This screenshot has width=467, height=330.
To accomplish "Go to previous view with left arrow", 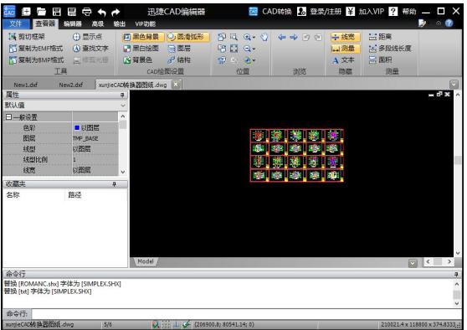I will click(282, 37).
